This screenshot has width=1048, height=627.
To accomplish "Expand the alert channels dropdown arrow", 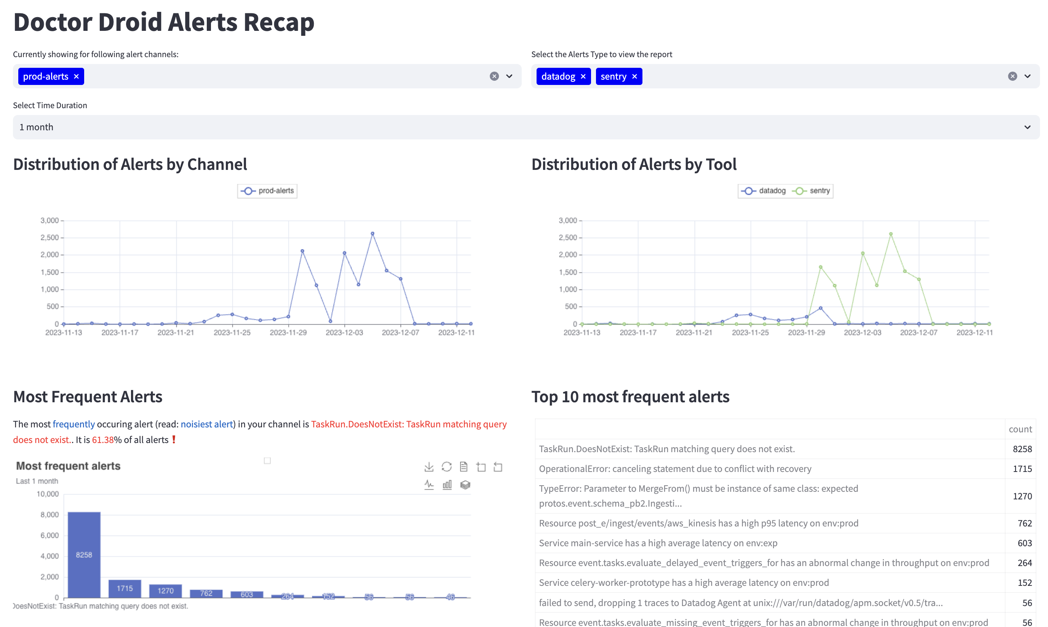I will click(510, 77).
